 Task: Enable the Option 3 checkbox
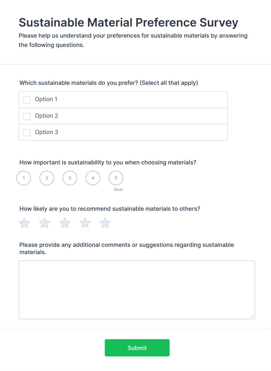pyautogui.click(x=27, y=133)
